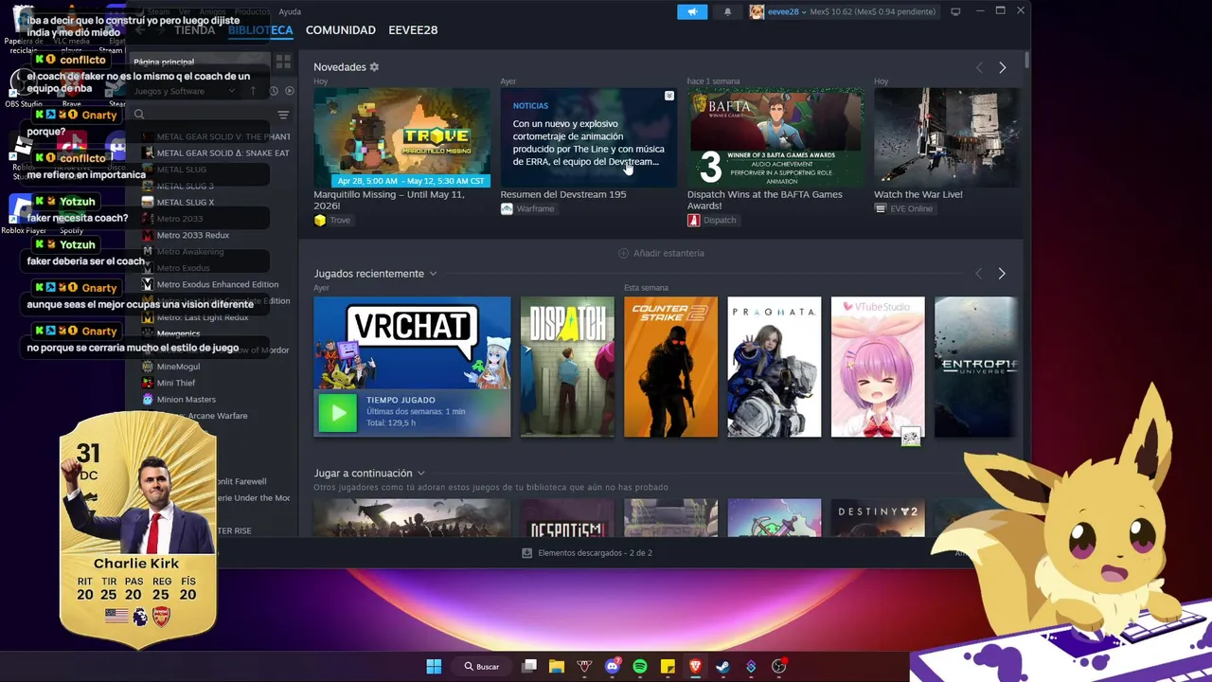Show next Novedades items with right arrow

pos(1002,67)
